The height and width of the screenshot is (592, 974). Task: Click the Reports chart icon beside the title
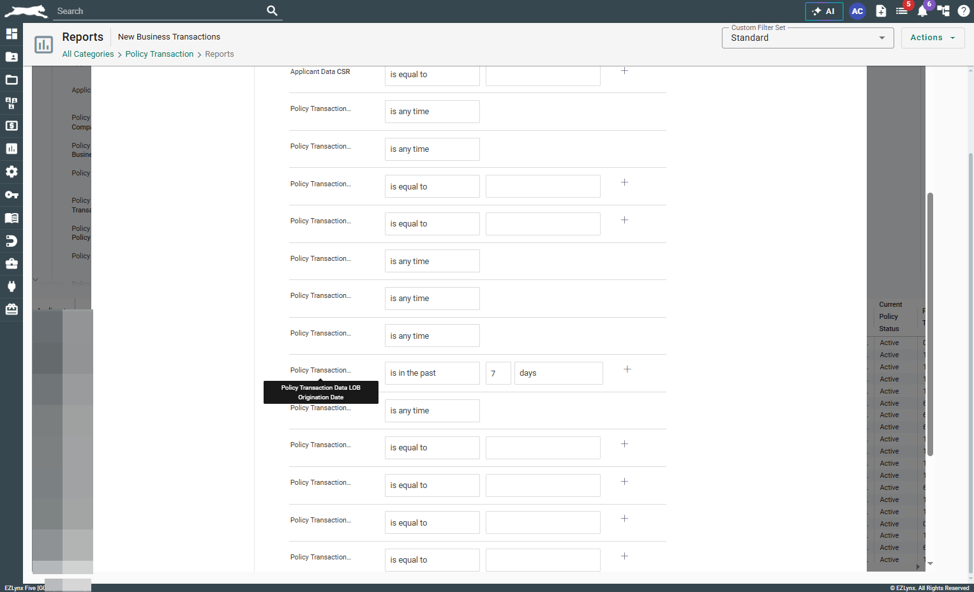tap(44, 45)
